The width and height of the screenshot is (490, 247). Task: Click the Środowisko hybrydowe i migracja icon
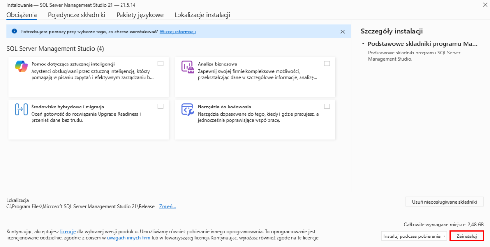(22, 109)
